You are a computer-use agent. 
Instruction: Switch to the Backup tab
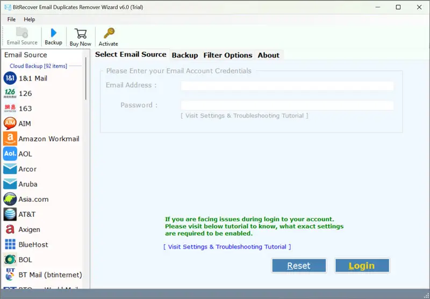point(185,55)
